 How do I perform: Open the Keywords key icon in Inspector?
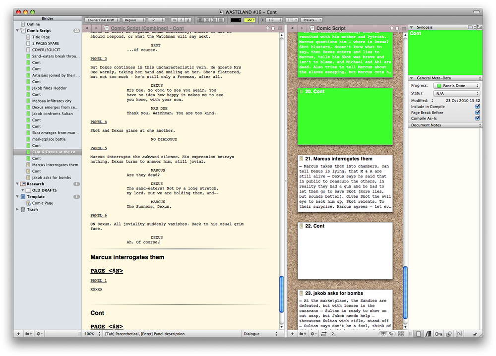click(439, 334)
